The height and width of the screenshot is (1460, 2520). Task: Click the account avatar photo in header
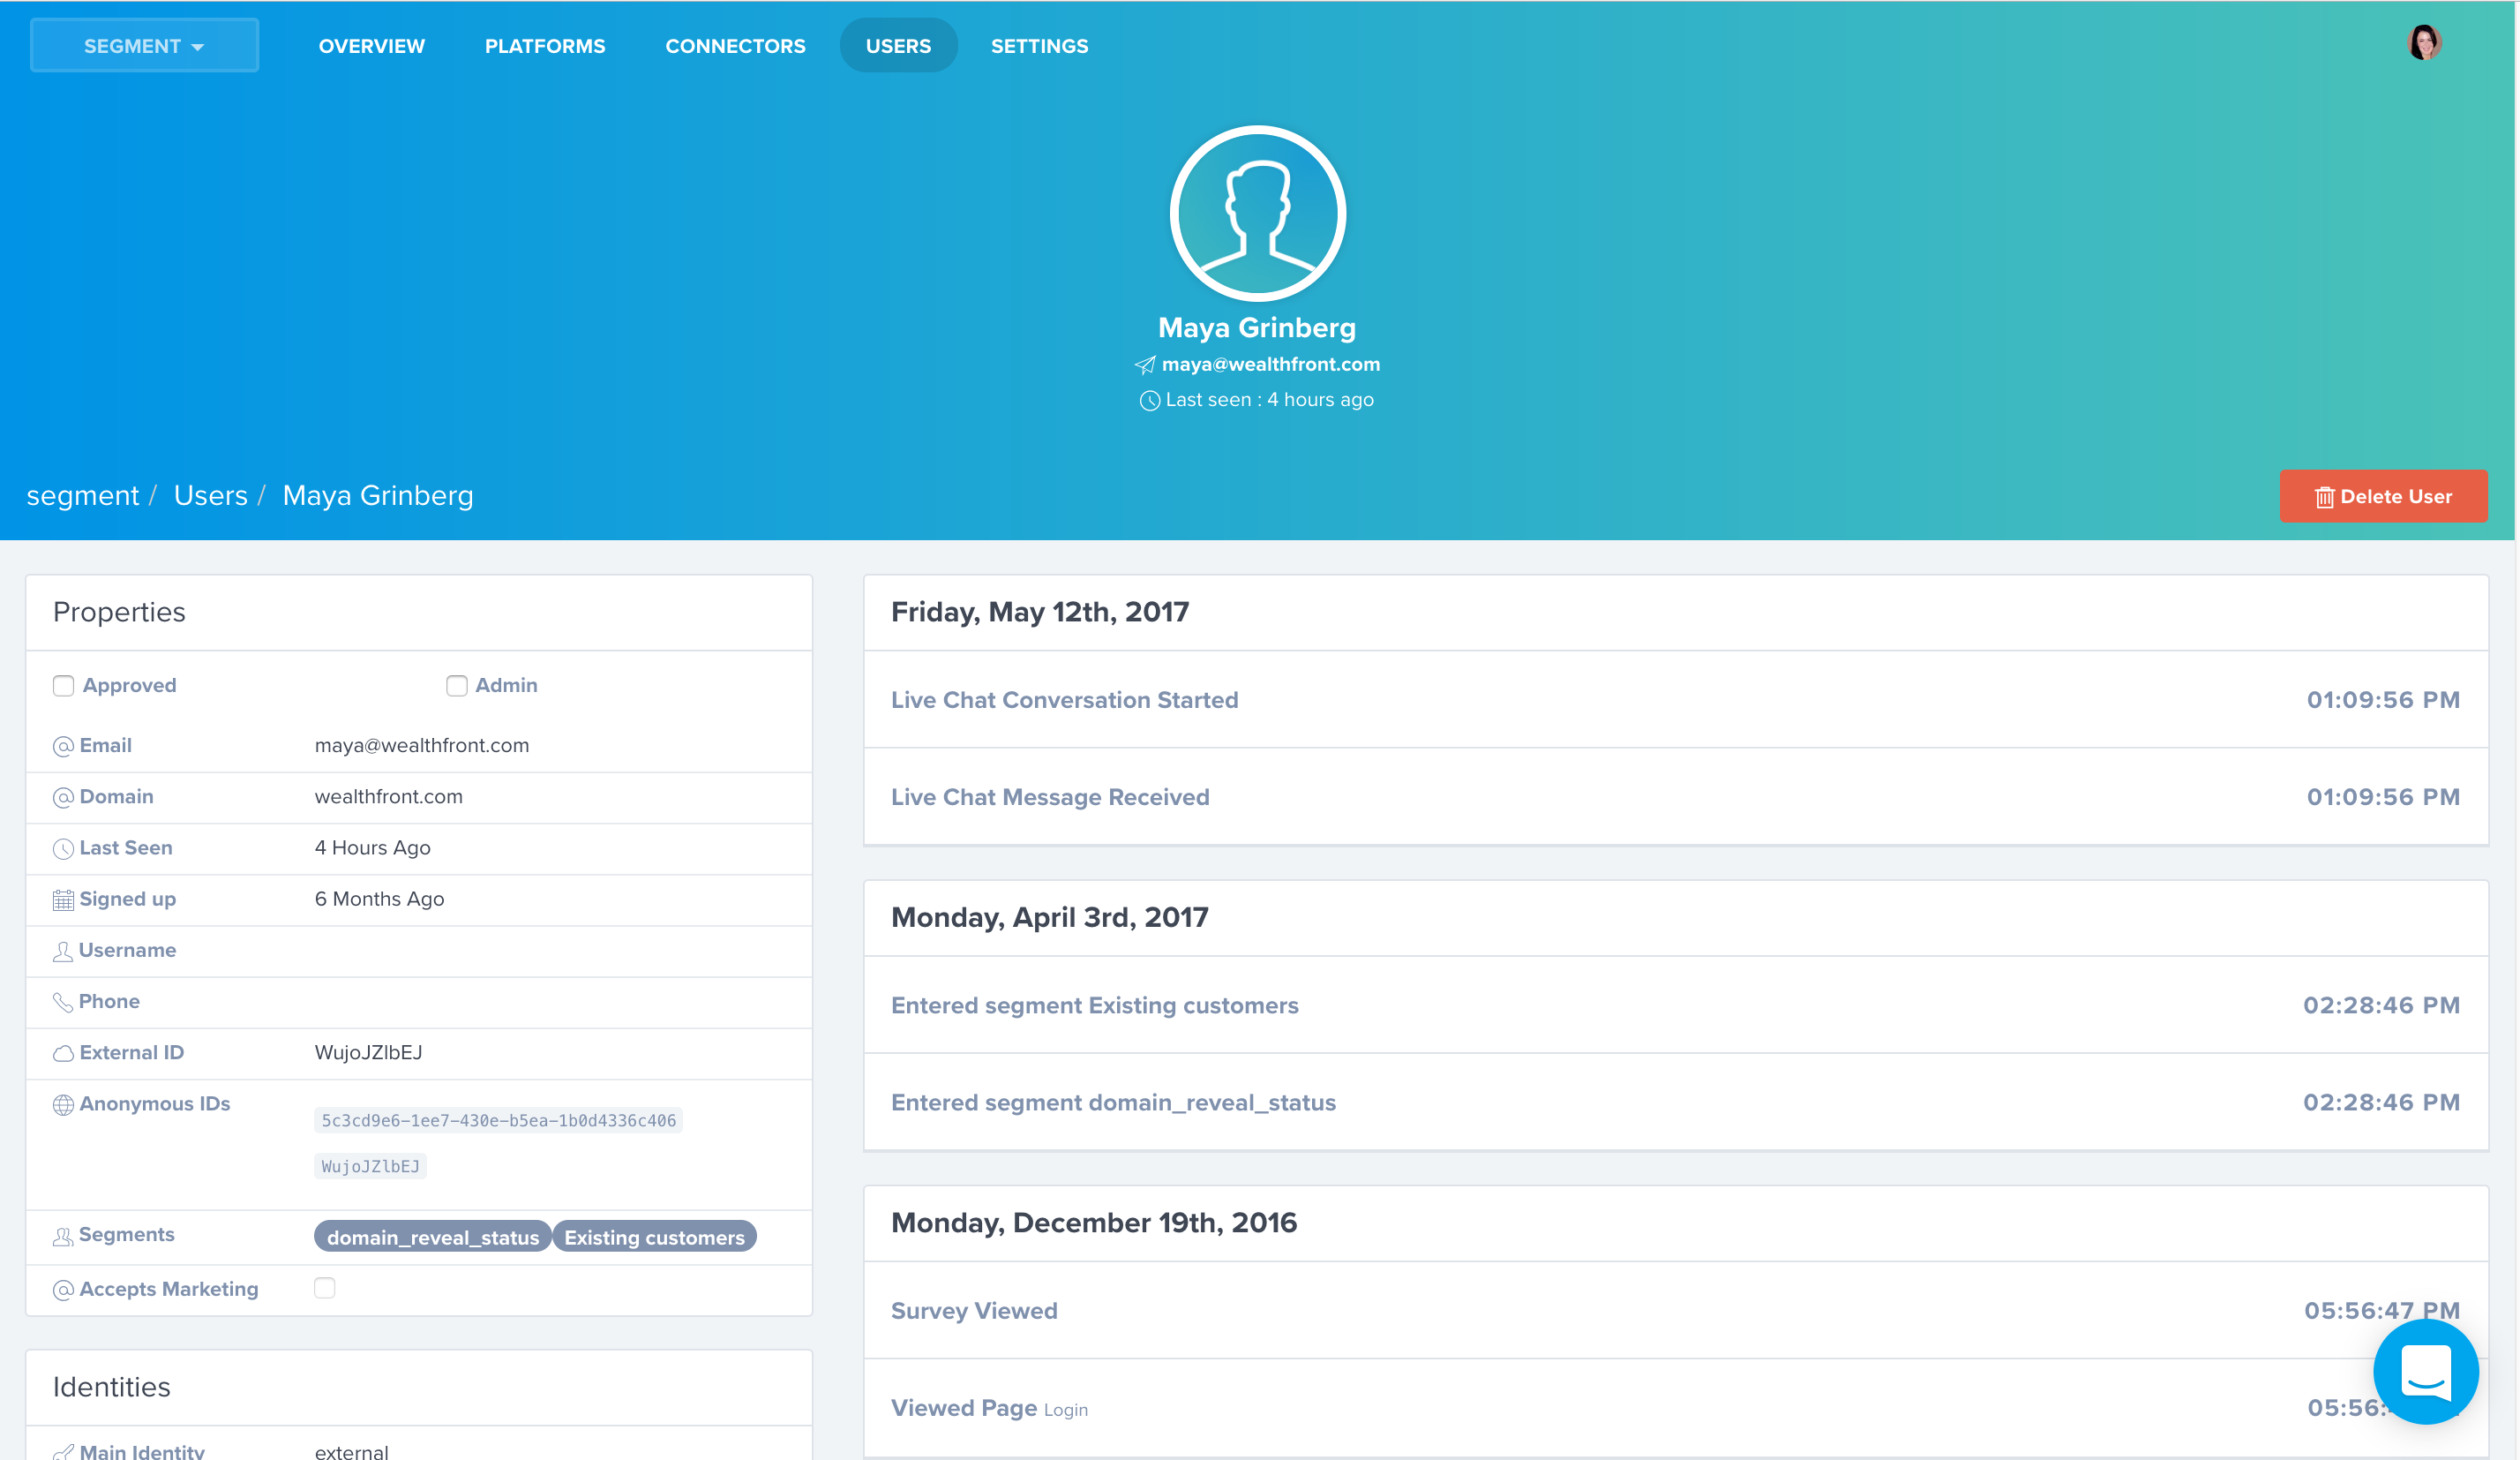[2424, 42]
